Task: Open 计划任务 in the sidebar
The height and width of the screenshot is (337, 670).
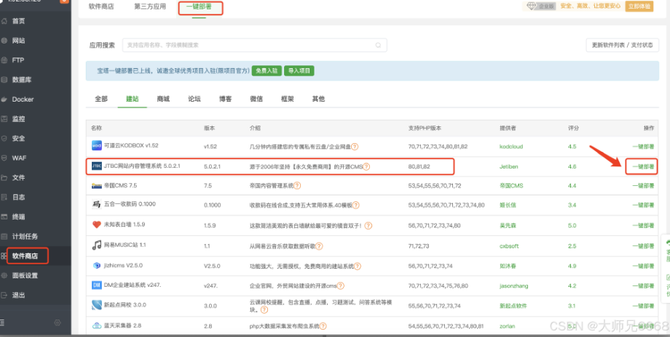Action: tap(25, 237)
